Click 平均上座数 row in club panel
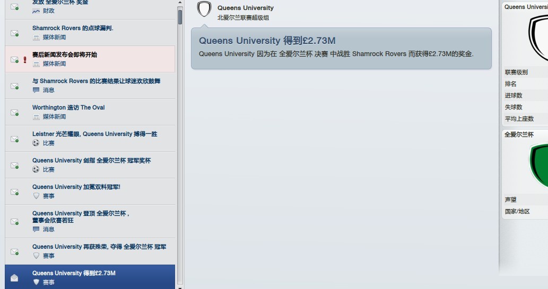 click(x=525, y=119)
